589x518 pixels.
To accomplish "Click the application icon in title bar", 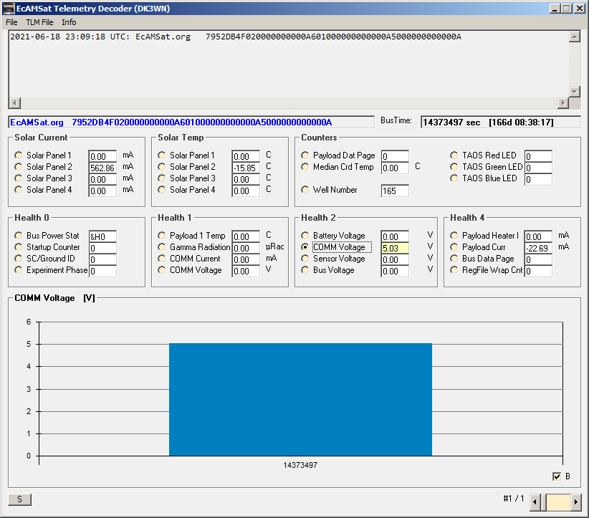I will point(9,9).
